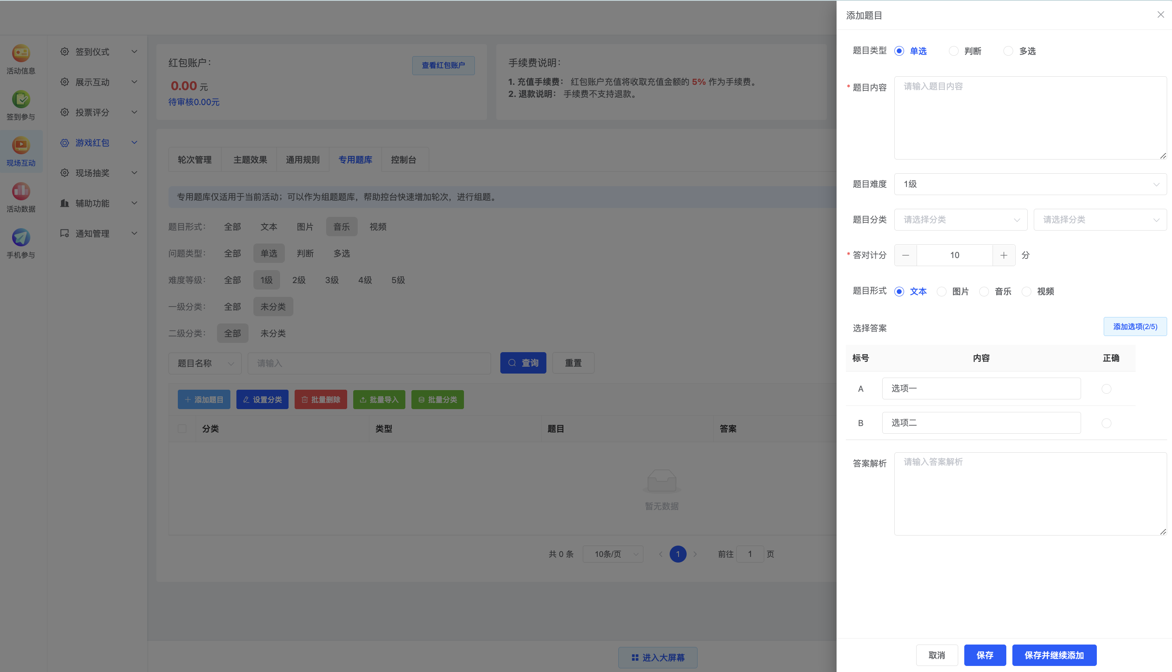This screenshot has width=1172, height=672.
Task: Open the 题目难度 1级 dropdown
Action: (1030, 184)
